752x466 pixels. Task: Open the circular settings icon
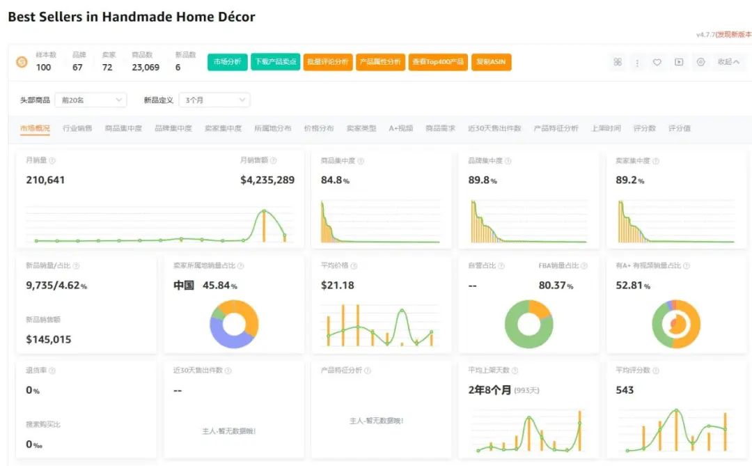tap(700, 62)
